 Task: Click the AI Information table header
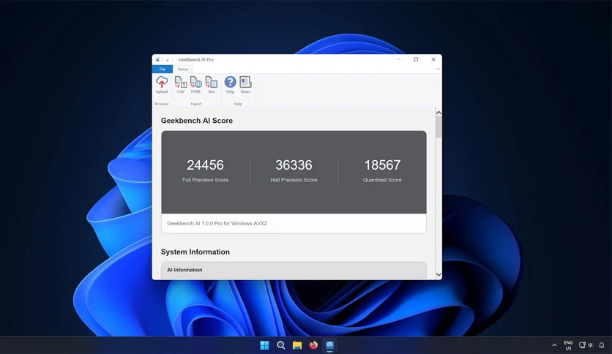294,270
